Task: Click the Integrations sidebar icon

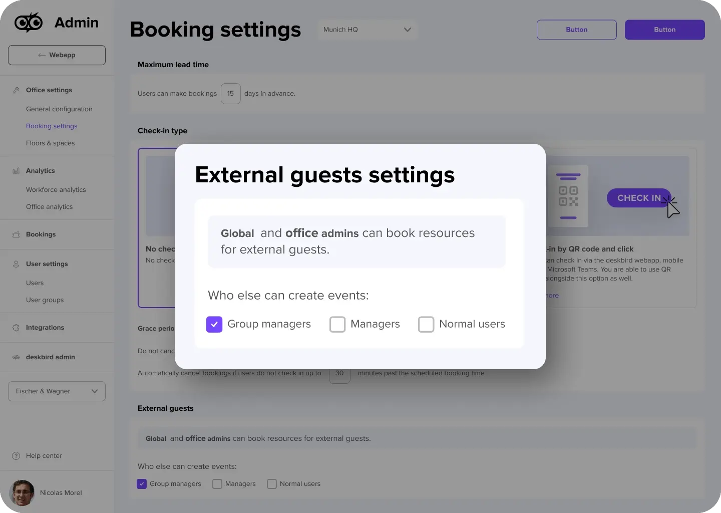Action: point(16,328)
